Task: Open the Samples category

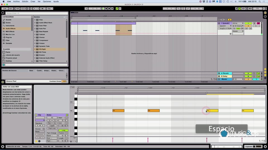Action: tap(9, 43)
